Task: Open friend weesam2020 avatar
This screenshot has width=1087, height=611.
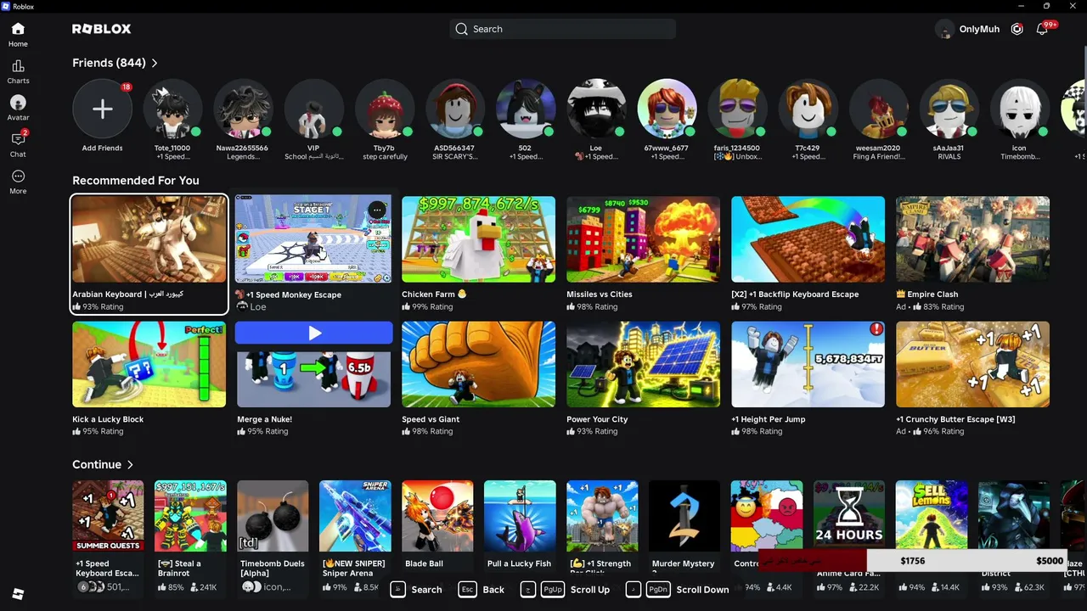Action: coord(878,109)
